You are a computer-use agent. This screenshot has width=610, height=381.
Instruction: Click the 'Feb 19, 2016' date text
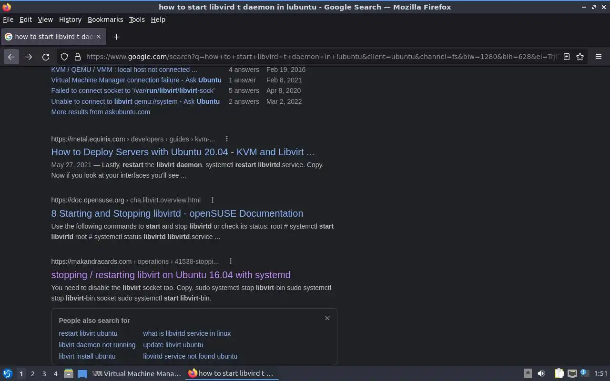click(286, 70)
